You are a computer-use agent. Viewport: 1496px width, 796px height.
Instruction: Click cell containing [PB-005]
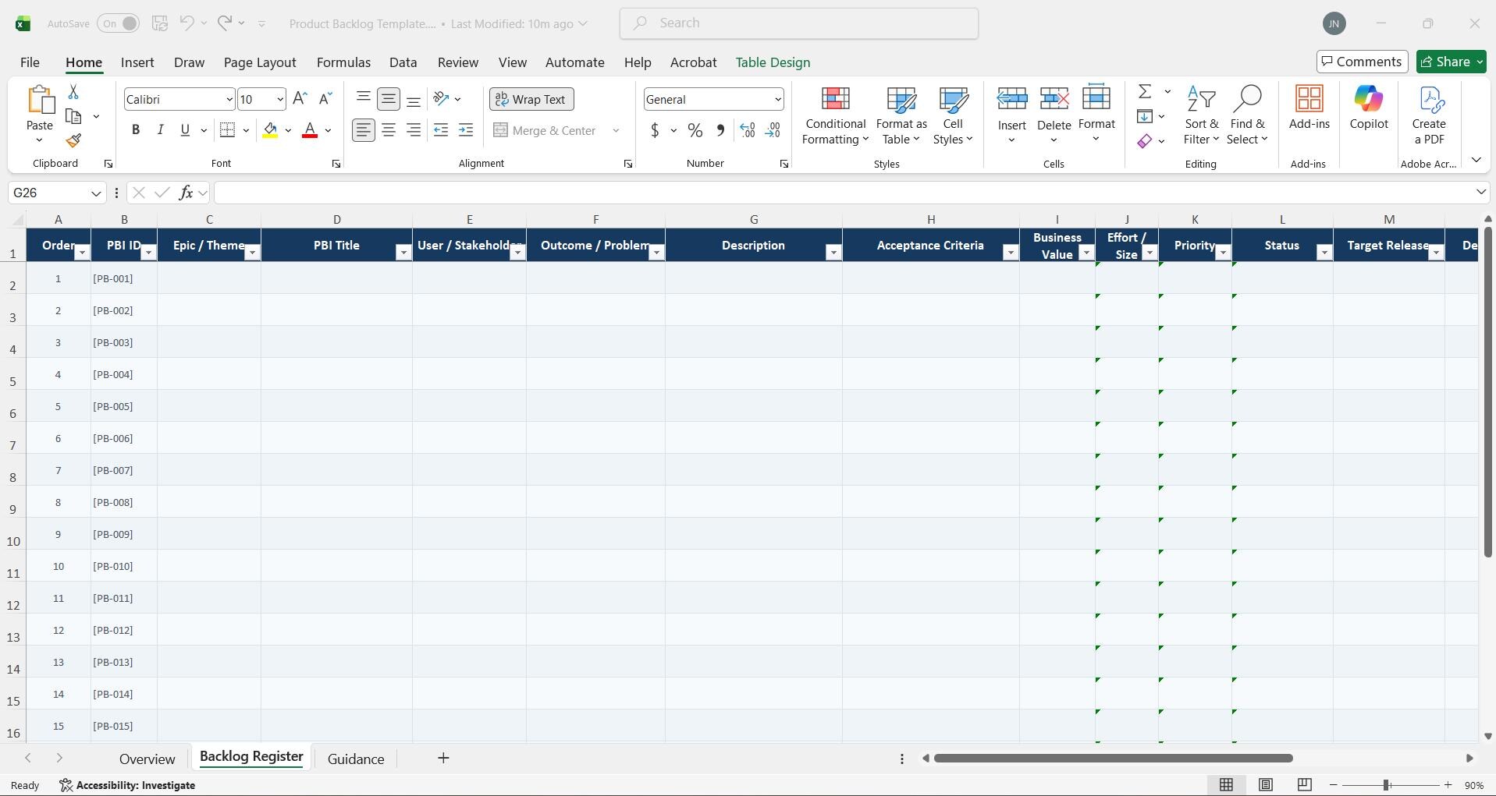(x=124, y=406)
